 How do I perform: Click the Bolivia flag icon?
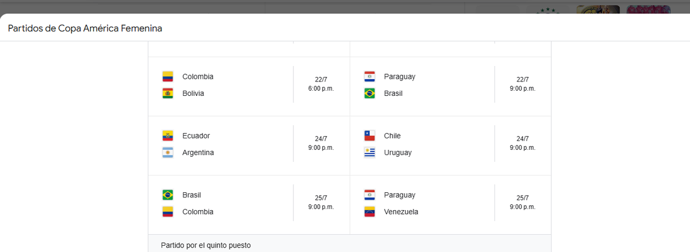167,93
